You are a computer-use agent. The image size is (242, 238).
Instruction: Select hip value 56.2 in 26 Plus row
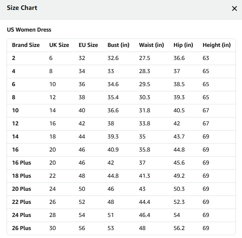[x=179, y=228]
